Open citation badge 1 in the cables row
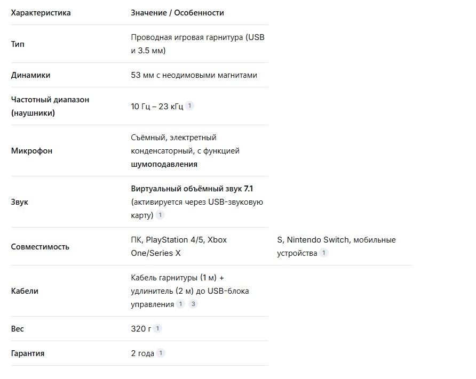The image size is (476, 379). pyautogui.click(x=180, y=304)
